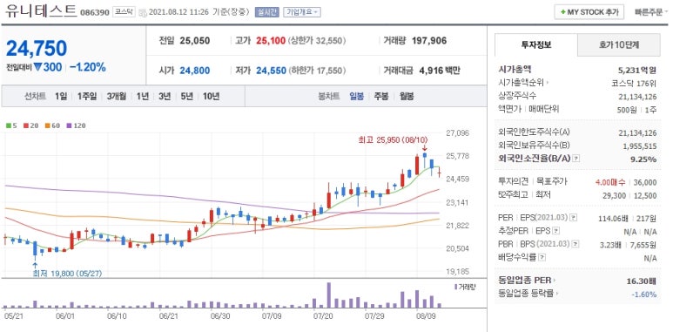673x332 pixels.
Task: Click the 동일업종 등락률 value -1.60%
Action: click(644, 295)
